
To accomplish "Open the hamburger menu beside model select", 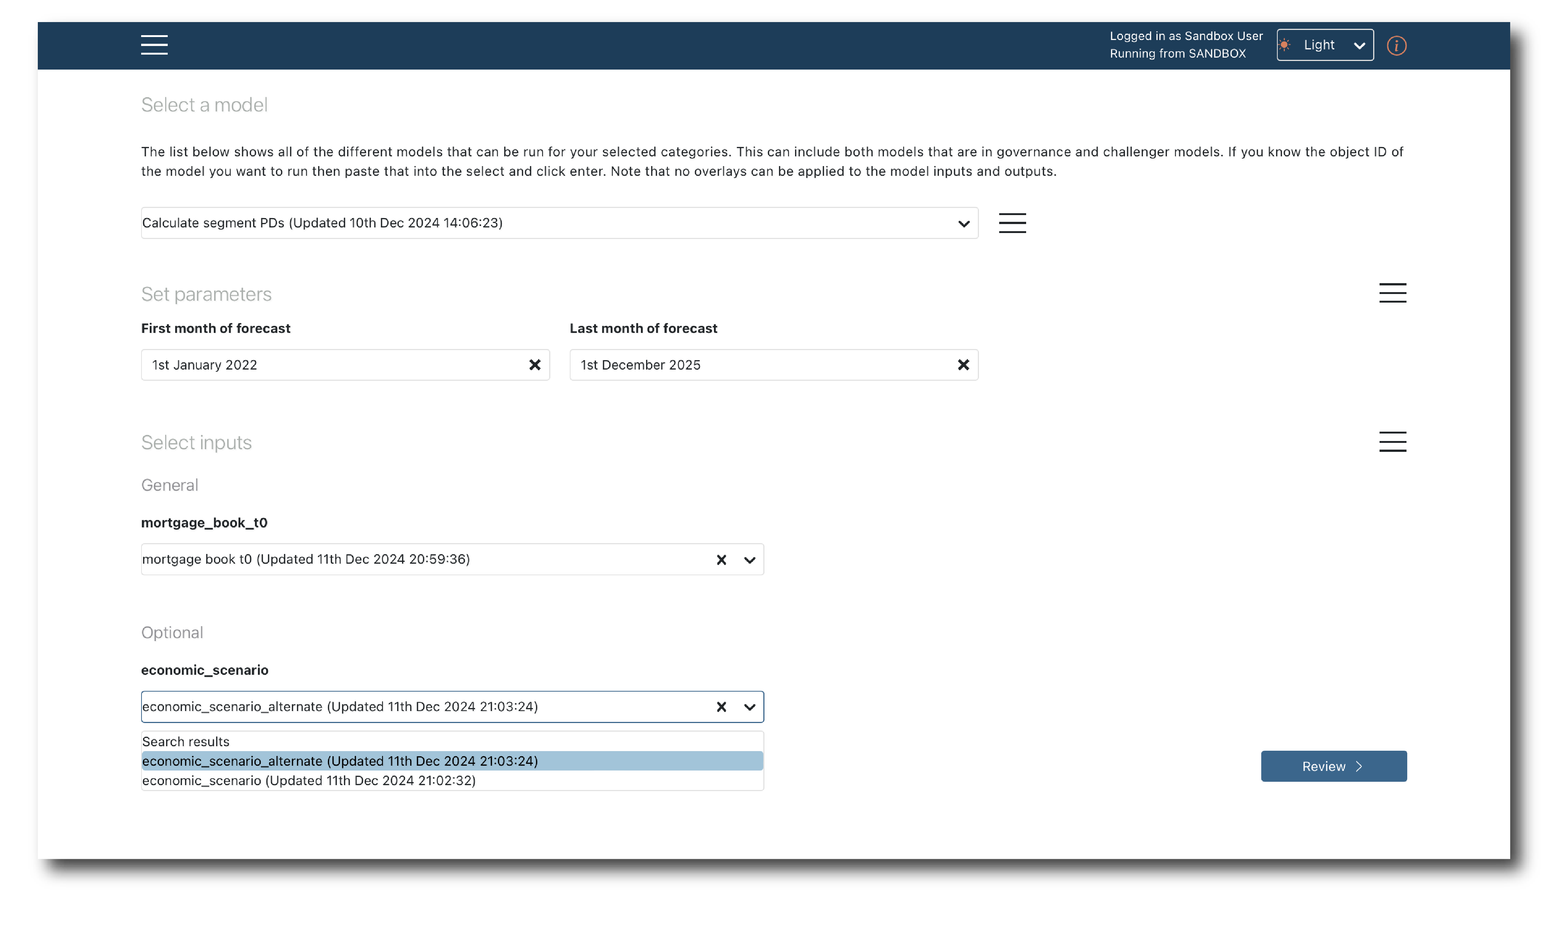I will [1012, 223].
